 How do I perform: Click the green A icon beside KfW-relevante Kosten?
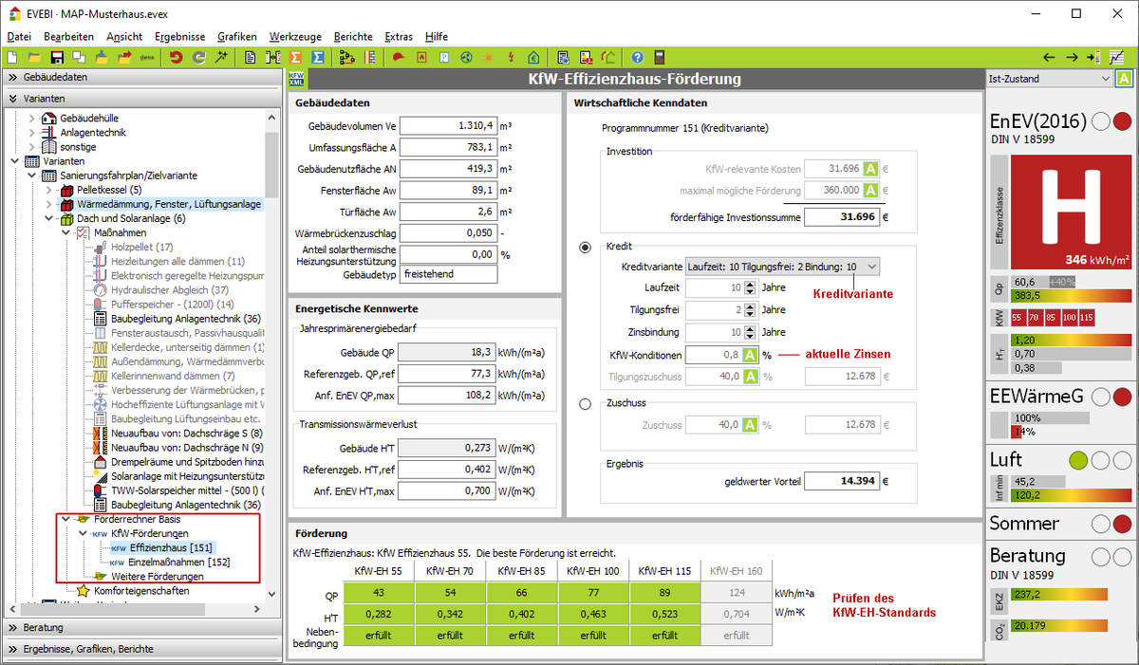click(870, 169)
